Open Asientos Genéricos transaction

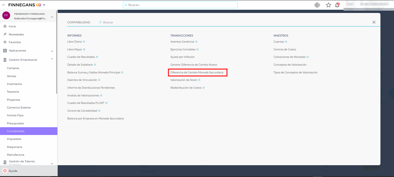coord(182,42)
